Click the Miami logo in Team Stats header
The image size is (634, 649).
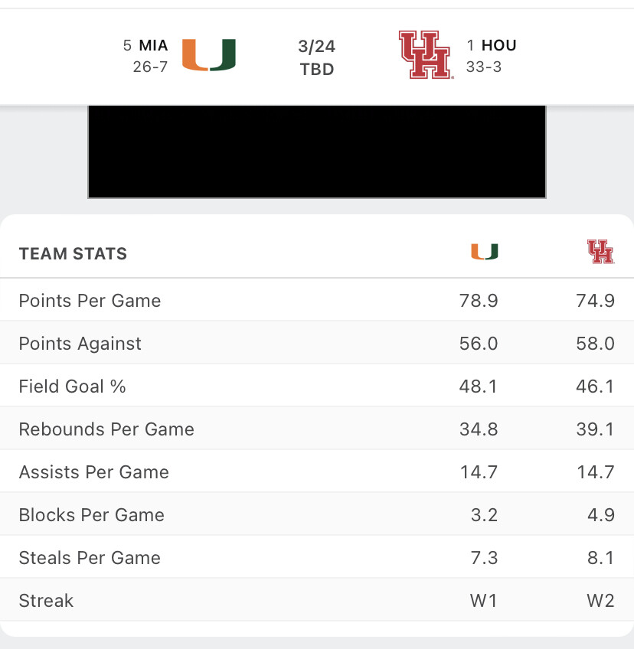coord(484,252)
